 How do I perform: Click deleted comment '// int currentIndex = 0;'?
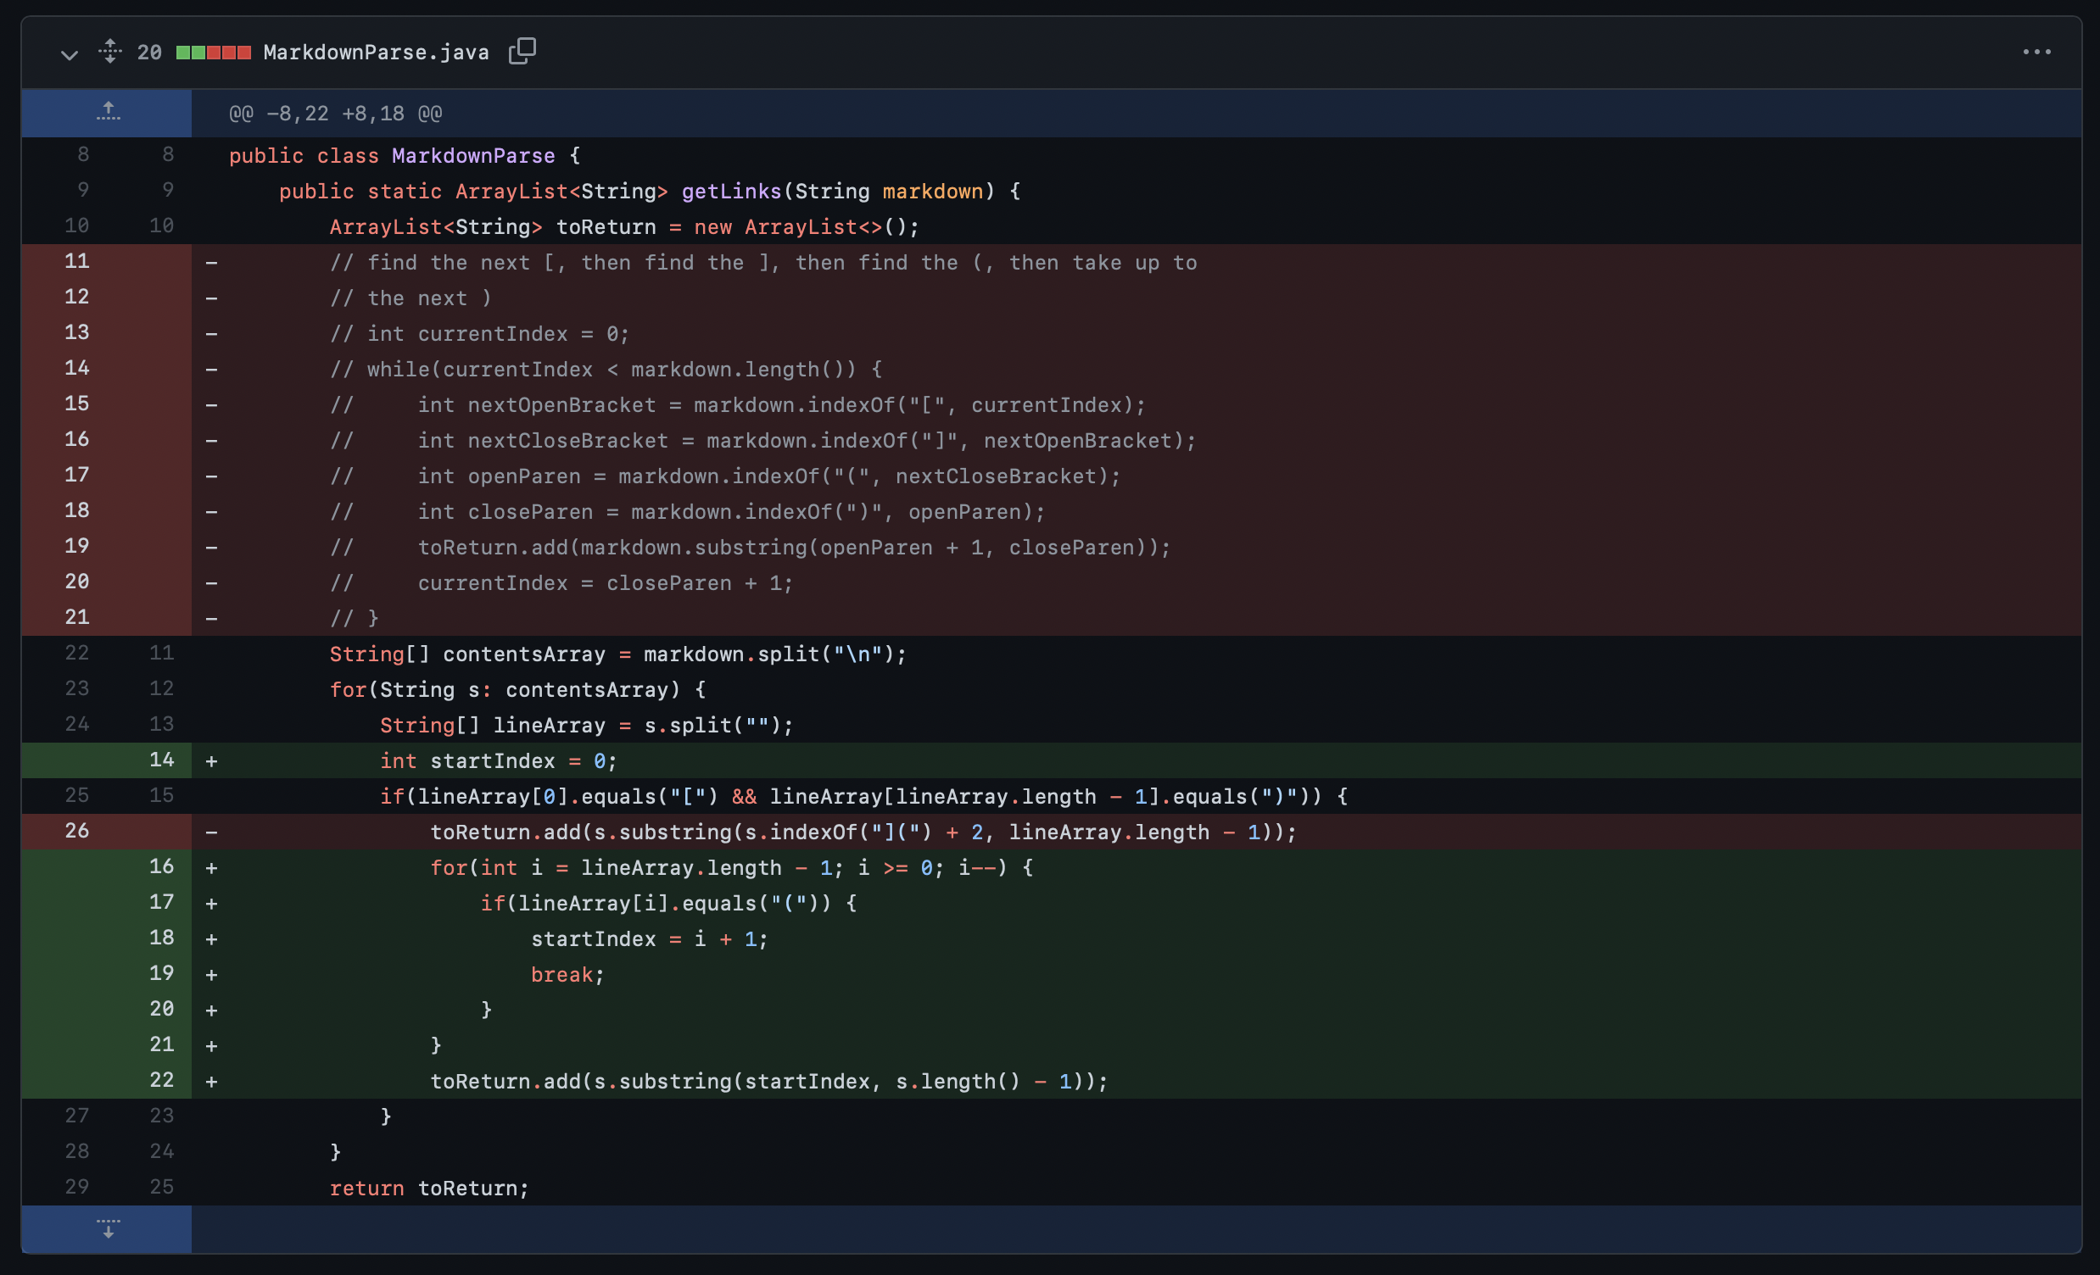pos(479,334)
